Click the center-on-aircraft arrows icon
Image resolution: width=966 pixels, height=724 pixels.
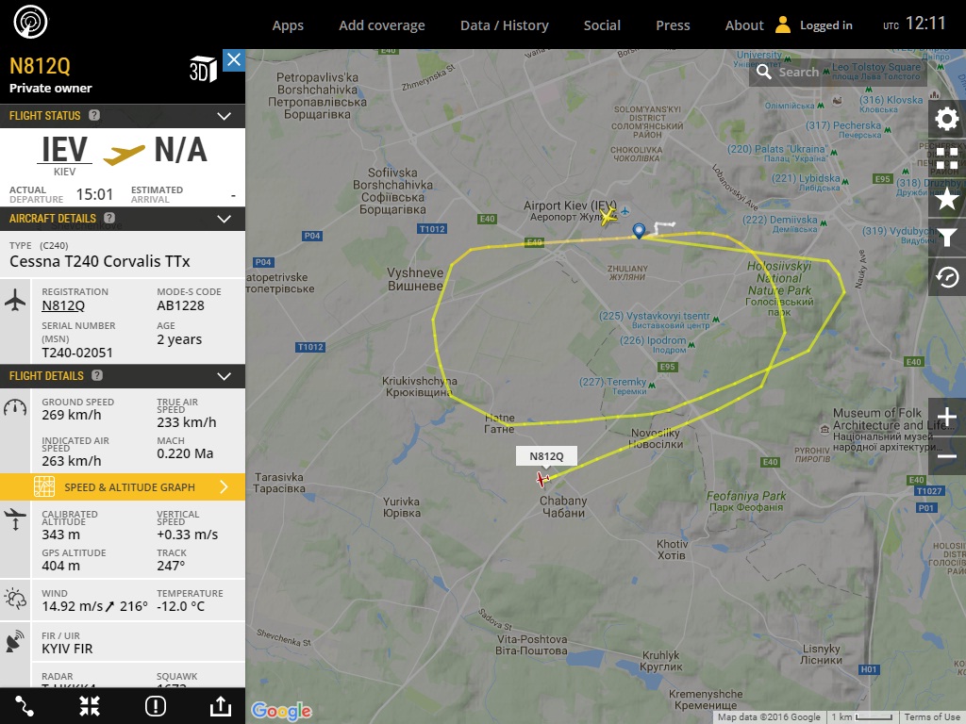(90, 706)
